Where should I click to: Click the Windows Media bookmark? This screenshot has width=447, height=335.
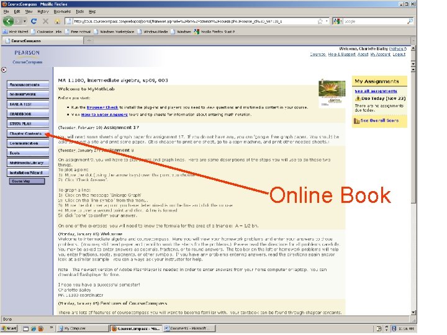(x=153, y=32)
